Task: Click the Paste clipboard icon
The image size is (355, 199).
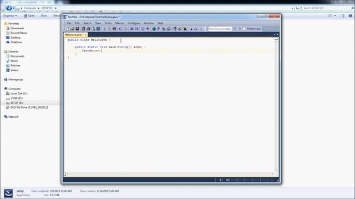Action: click(114, 29)
